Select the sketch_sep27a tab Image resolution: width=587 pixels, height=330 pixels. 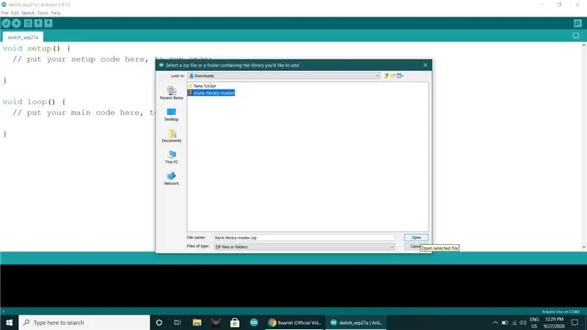tap(23, 37)
